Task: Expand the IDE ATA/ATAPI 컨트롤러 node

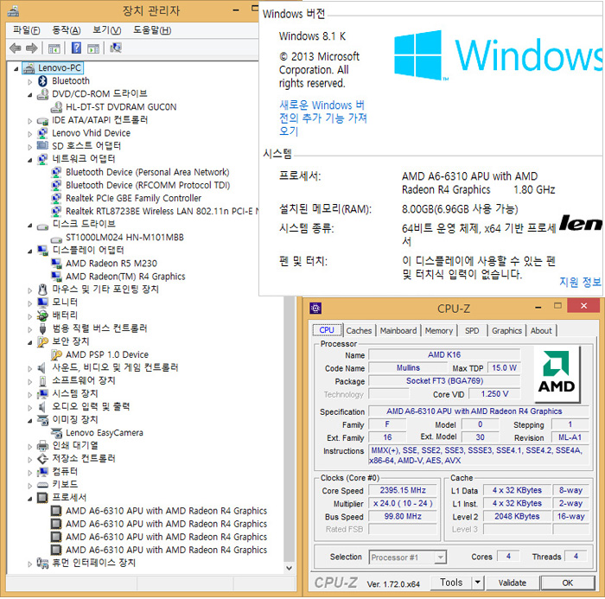Action: tap(30, 121)
